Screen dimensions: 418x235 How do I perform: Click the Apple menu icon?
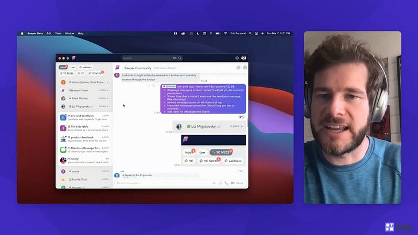tap(22, 34)
